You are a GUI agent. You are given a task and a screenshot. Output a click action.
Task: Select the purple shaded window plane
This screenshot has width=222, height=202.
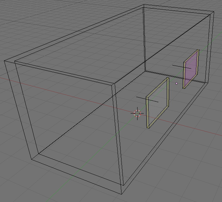click(x=191, y=69)
